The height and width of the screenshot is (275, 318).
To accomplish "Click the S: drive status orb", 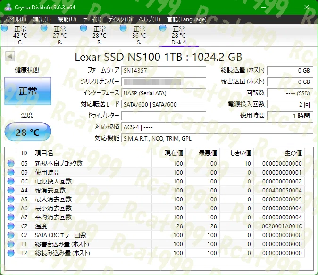I will (x=123, y=28).
